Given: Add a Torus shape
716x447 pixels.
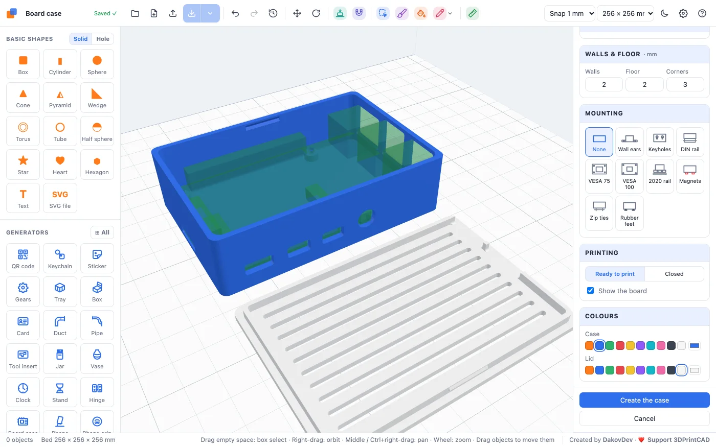Looking at the screenshot, I should (23, 131).
